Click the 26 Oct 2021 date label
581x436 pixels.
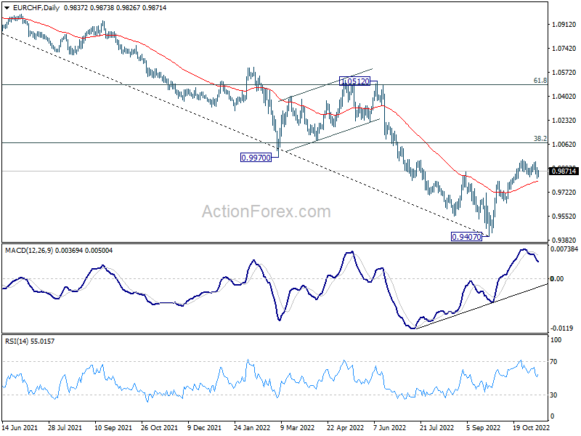tap(159, 428)
